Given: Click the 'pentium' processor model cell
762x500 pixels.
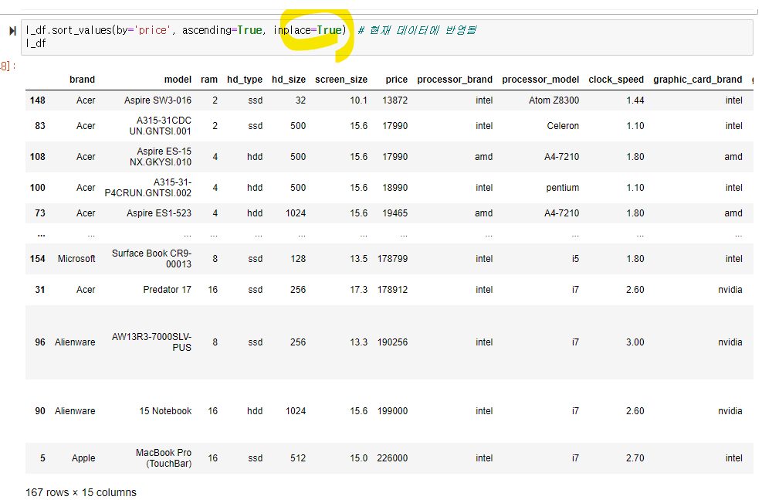Looking at the screenshot, I should point(562,187).
